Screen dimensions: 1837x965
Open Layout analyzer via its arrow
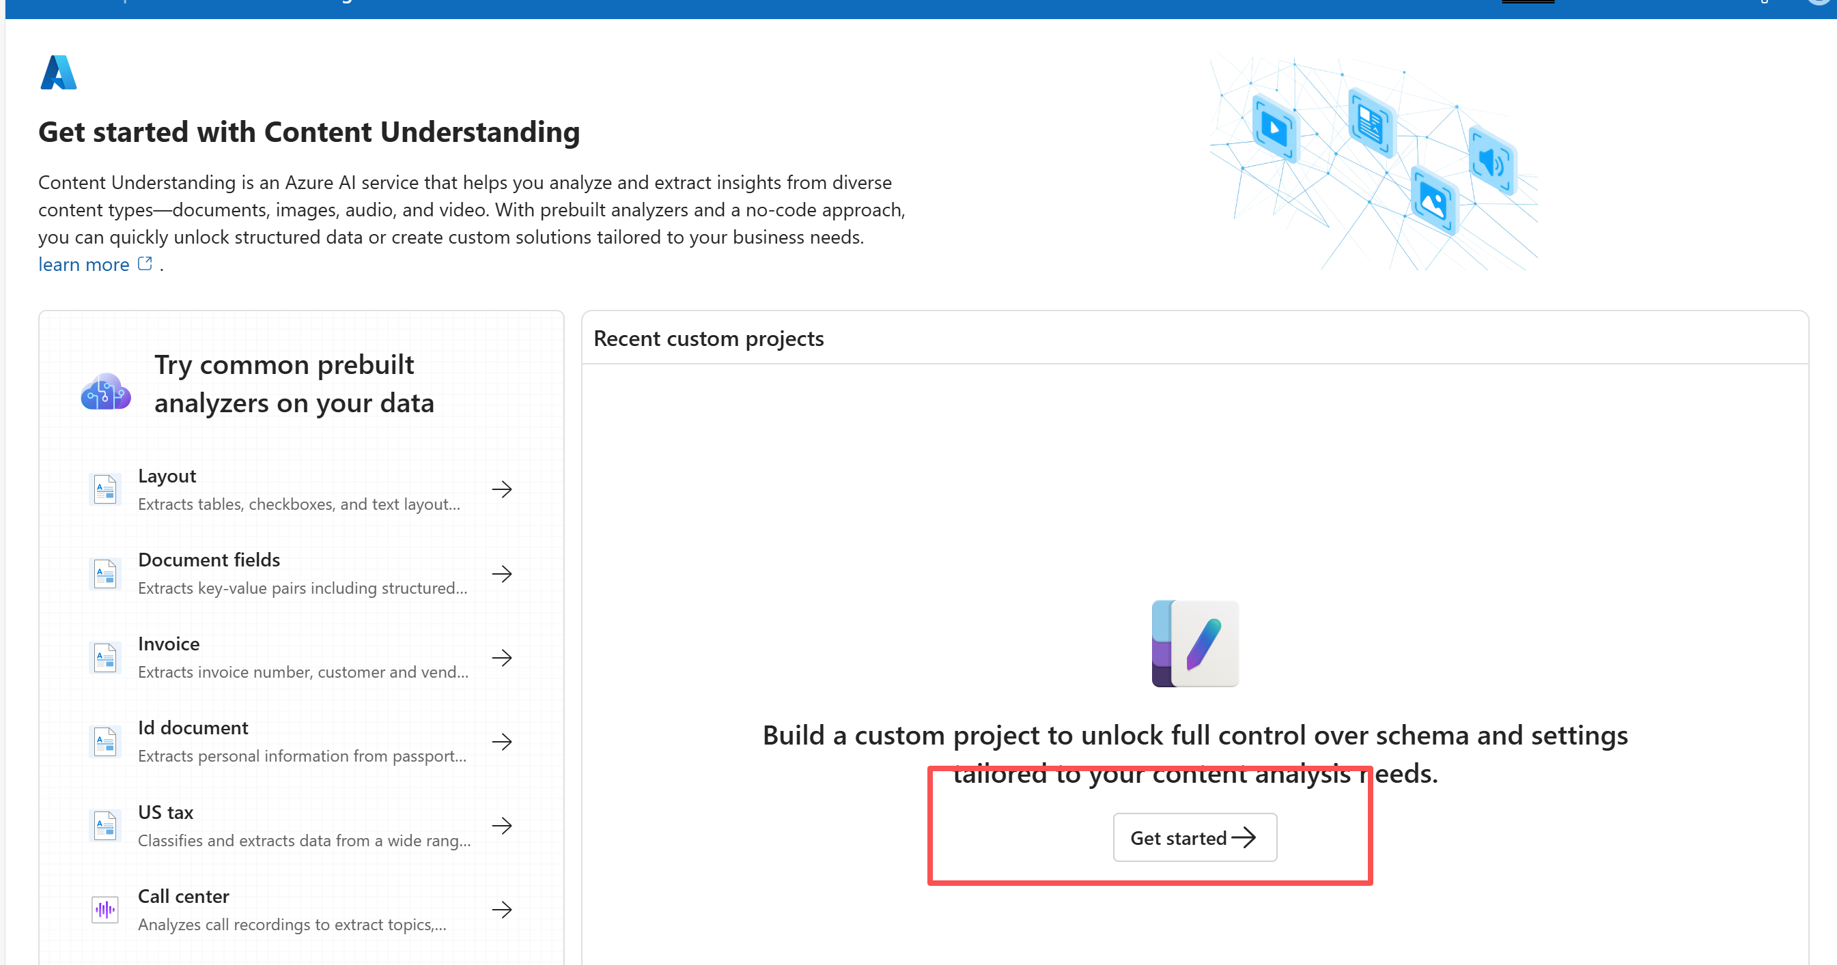point(502,489)
